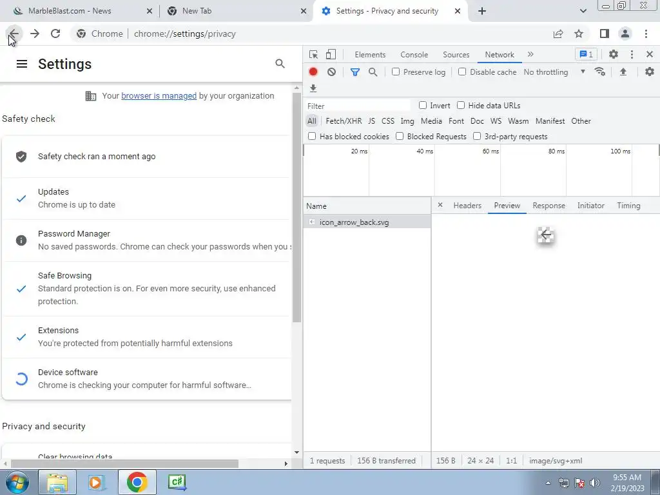This screenshot has width=660, height=495.
Task: Switch to Sources tab
Action: [456, 55]
